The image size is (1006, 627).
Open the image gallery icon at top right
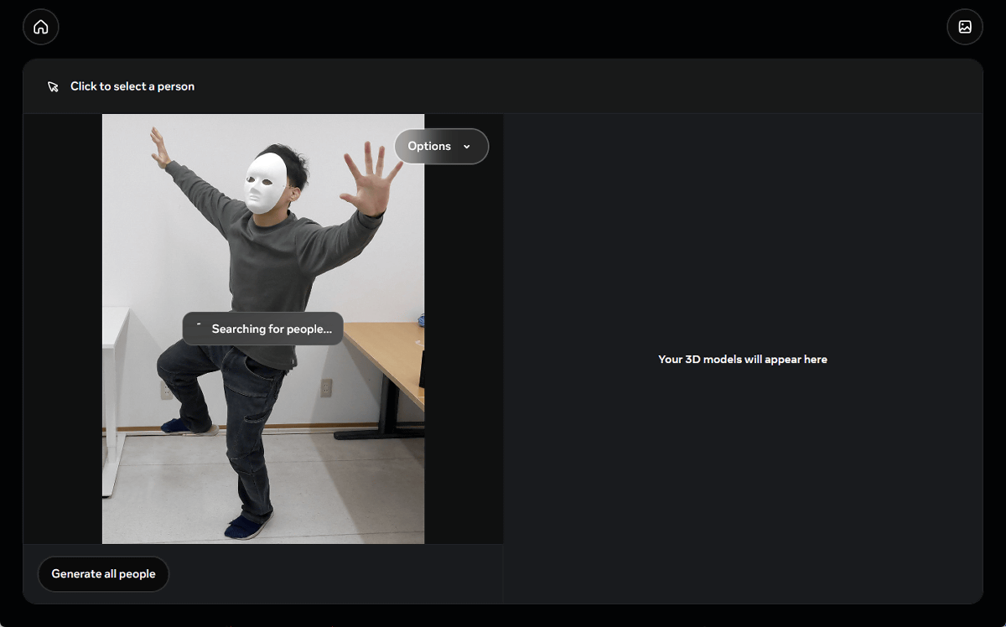pyautogui.click(x=964, y=27)
